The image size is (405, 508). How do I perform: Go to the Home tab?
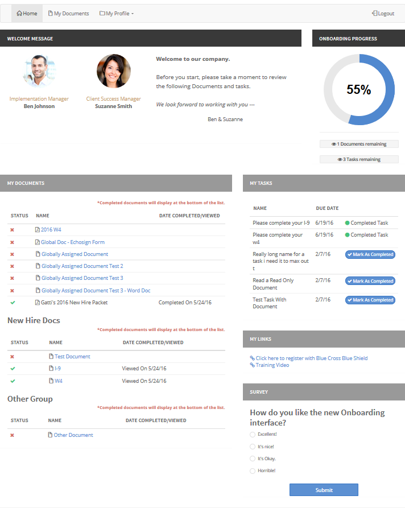point(27,13)
